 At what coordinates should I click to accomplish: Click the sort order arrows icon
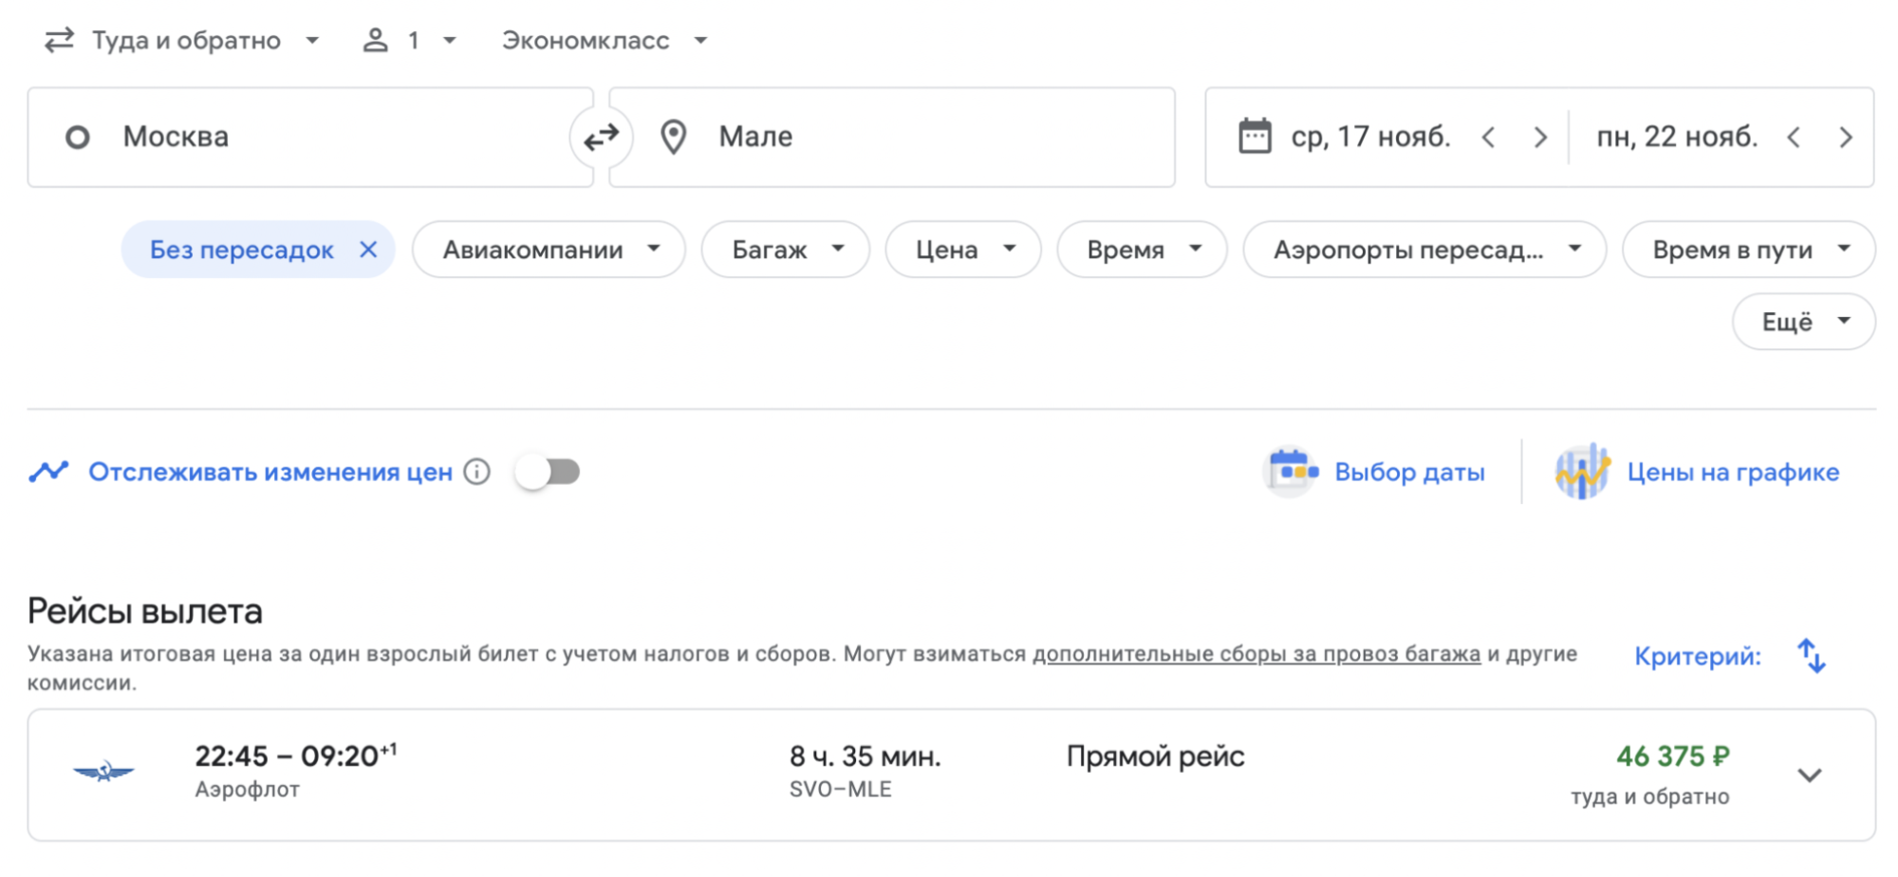pyautogui.click(x=1812, y=656)
